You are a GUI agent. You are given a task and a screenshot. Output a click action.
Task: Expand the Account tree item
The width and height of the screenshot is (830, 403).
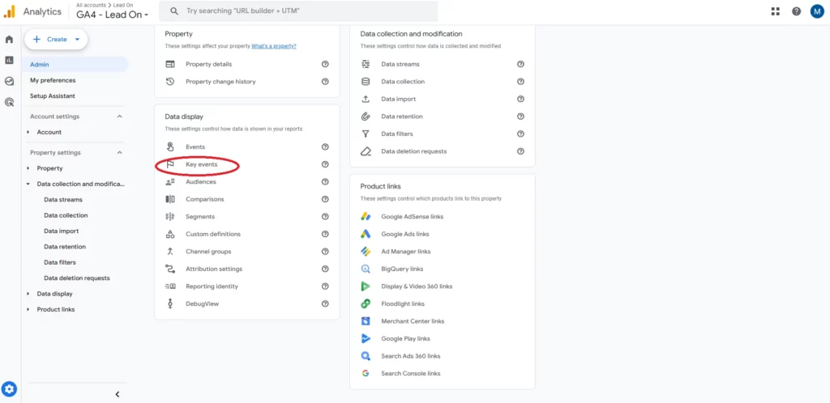tap(28, 132)
